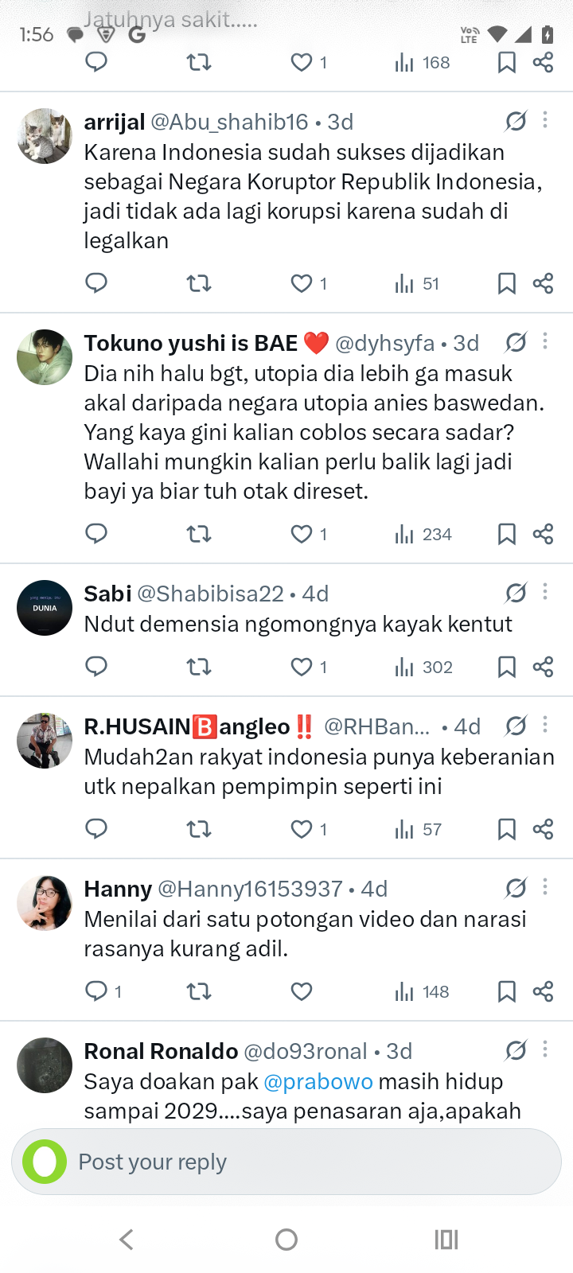Open Sabi's DUNIA profile picture
Image resolution: width=573 pixels, height=1273 pixels.
(45, 608)
